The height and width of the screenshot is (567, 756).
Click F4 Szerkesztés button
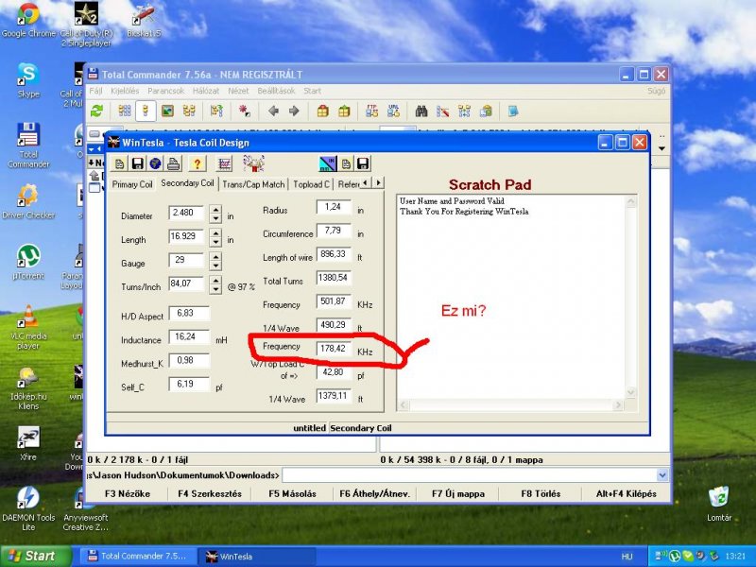tap(210, 493)
